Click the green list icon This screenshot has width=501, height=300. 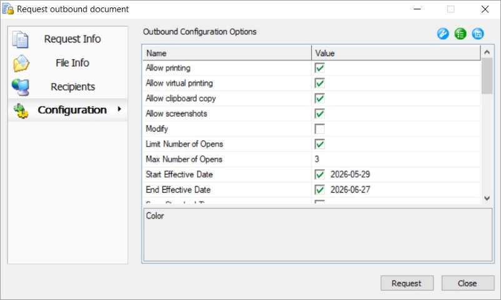point(460,34)
